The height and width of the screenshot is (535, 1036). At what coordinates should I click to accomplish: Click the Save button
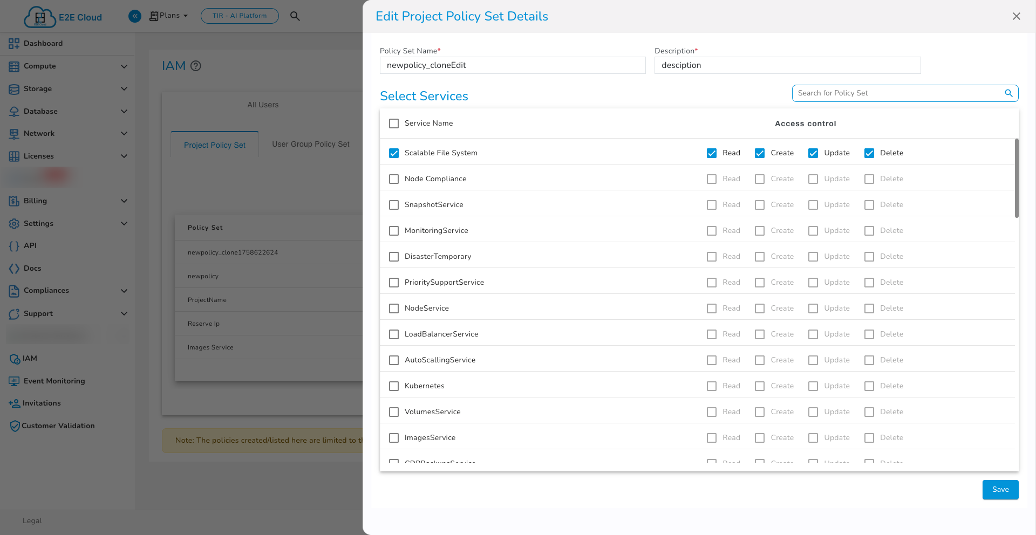coord(1000,490)
